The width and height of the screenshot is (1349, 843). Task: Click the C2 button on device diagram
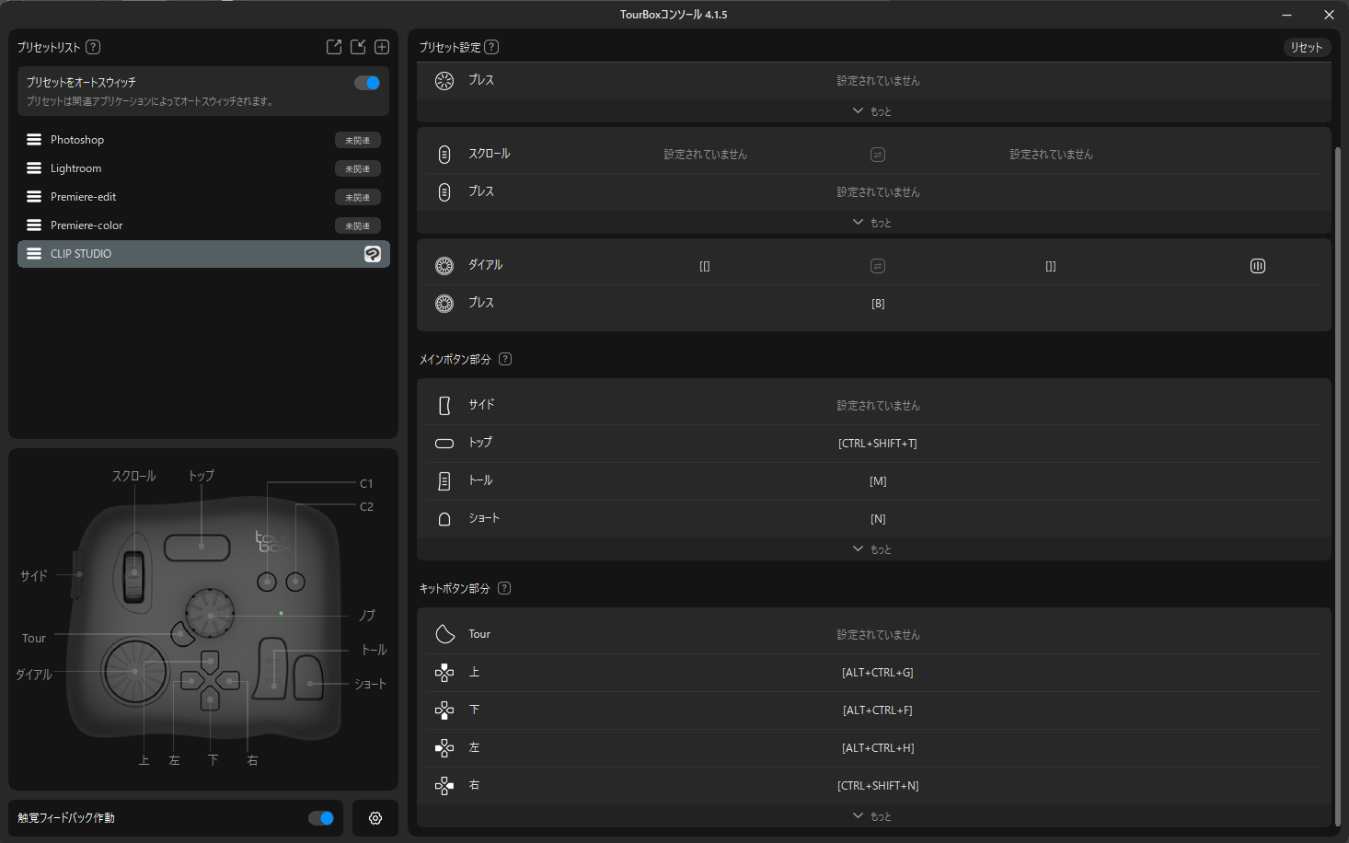295,582
